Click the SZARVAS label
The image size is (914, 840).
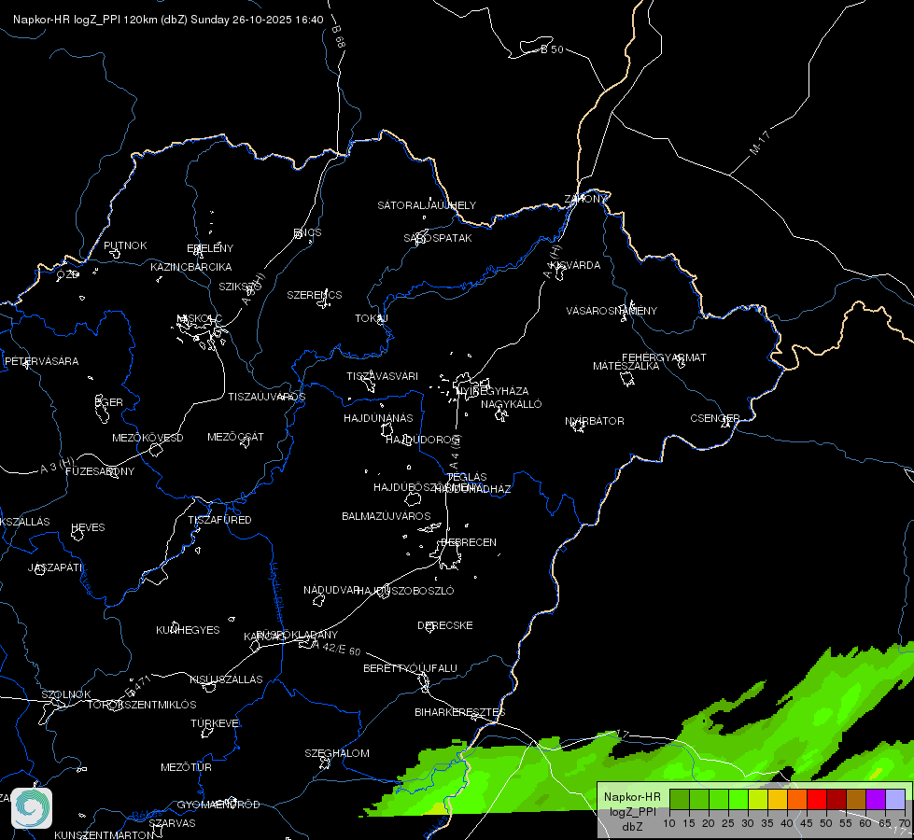pos(172,824)
